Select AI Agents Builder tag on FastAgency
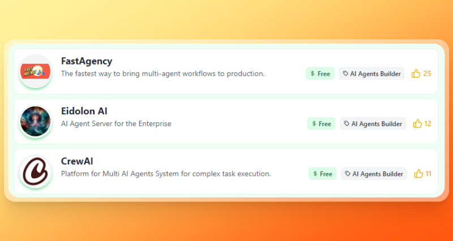The width and height of the screenshot is (453, 241). click(x=372, y=74)
